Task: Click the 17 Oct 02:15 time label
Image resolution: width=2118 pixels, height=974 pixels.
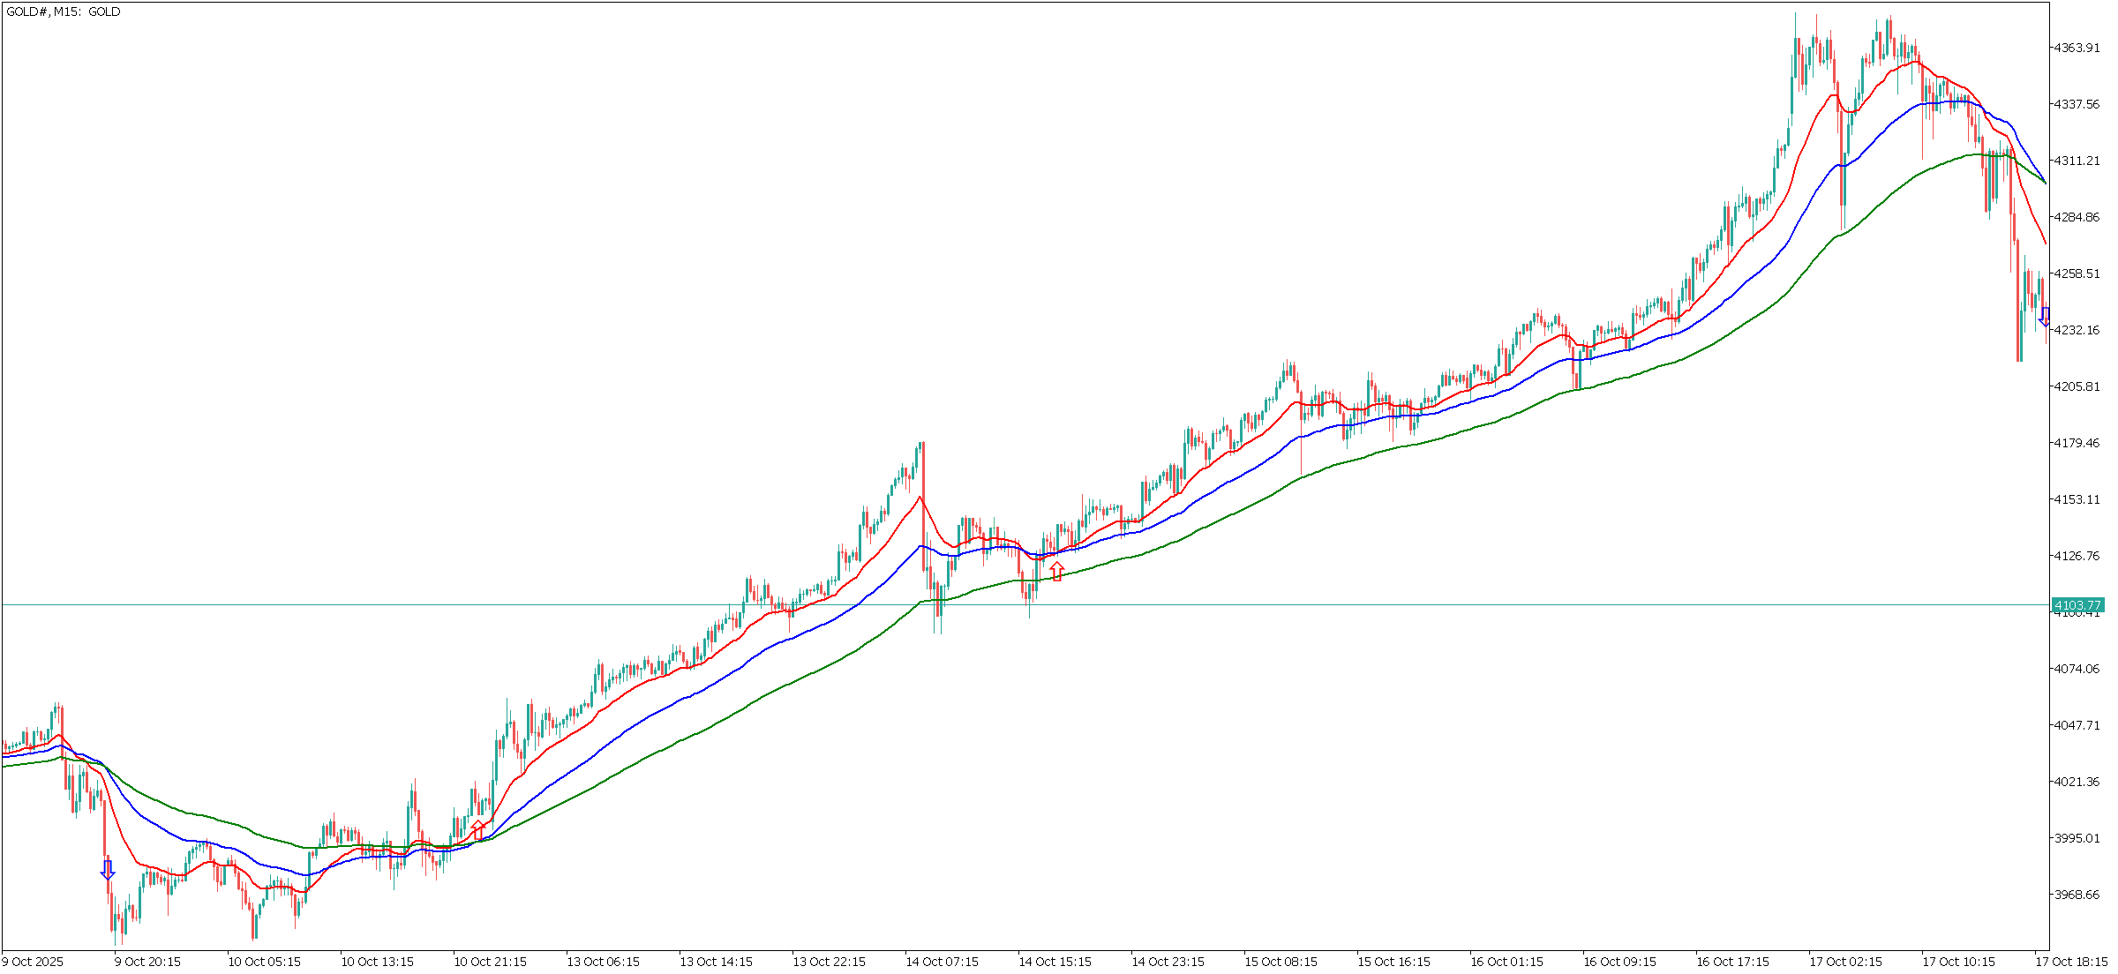Action: [1845, 962]
